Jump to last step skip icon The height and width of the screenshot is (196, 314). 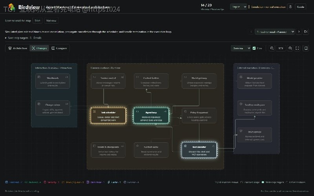coord(306,32)
